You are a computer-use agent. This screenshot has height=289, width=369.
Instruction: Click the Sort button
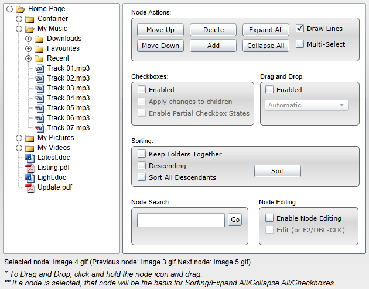[x=278, y=171]
